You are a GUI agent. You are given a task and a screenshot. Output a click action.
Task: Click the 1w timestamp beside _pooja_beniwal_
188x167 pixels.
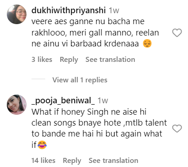click(x=103, y=101)
